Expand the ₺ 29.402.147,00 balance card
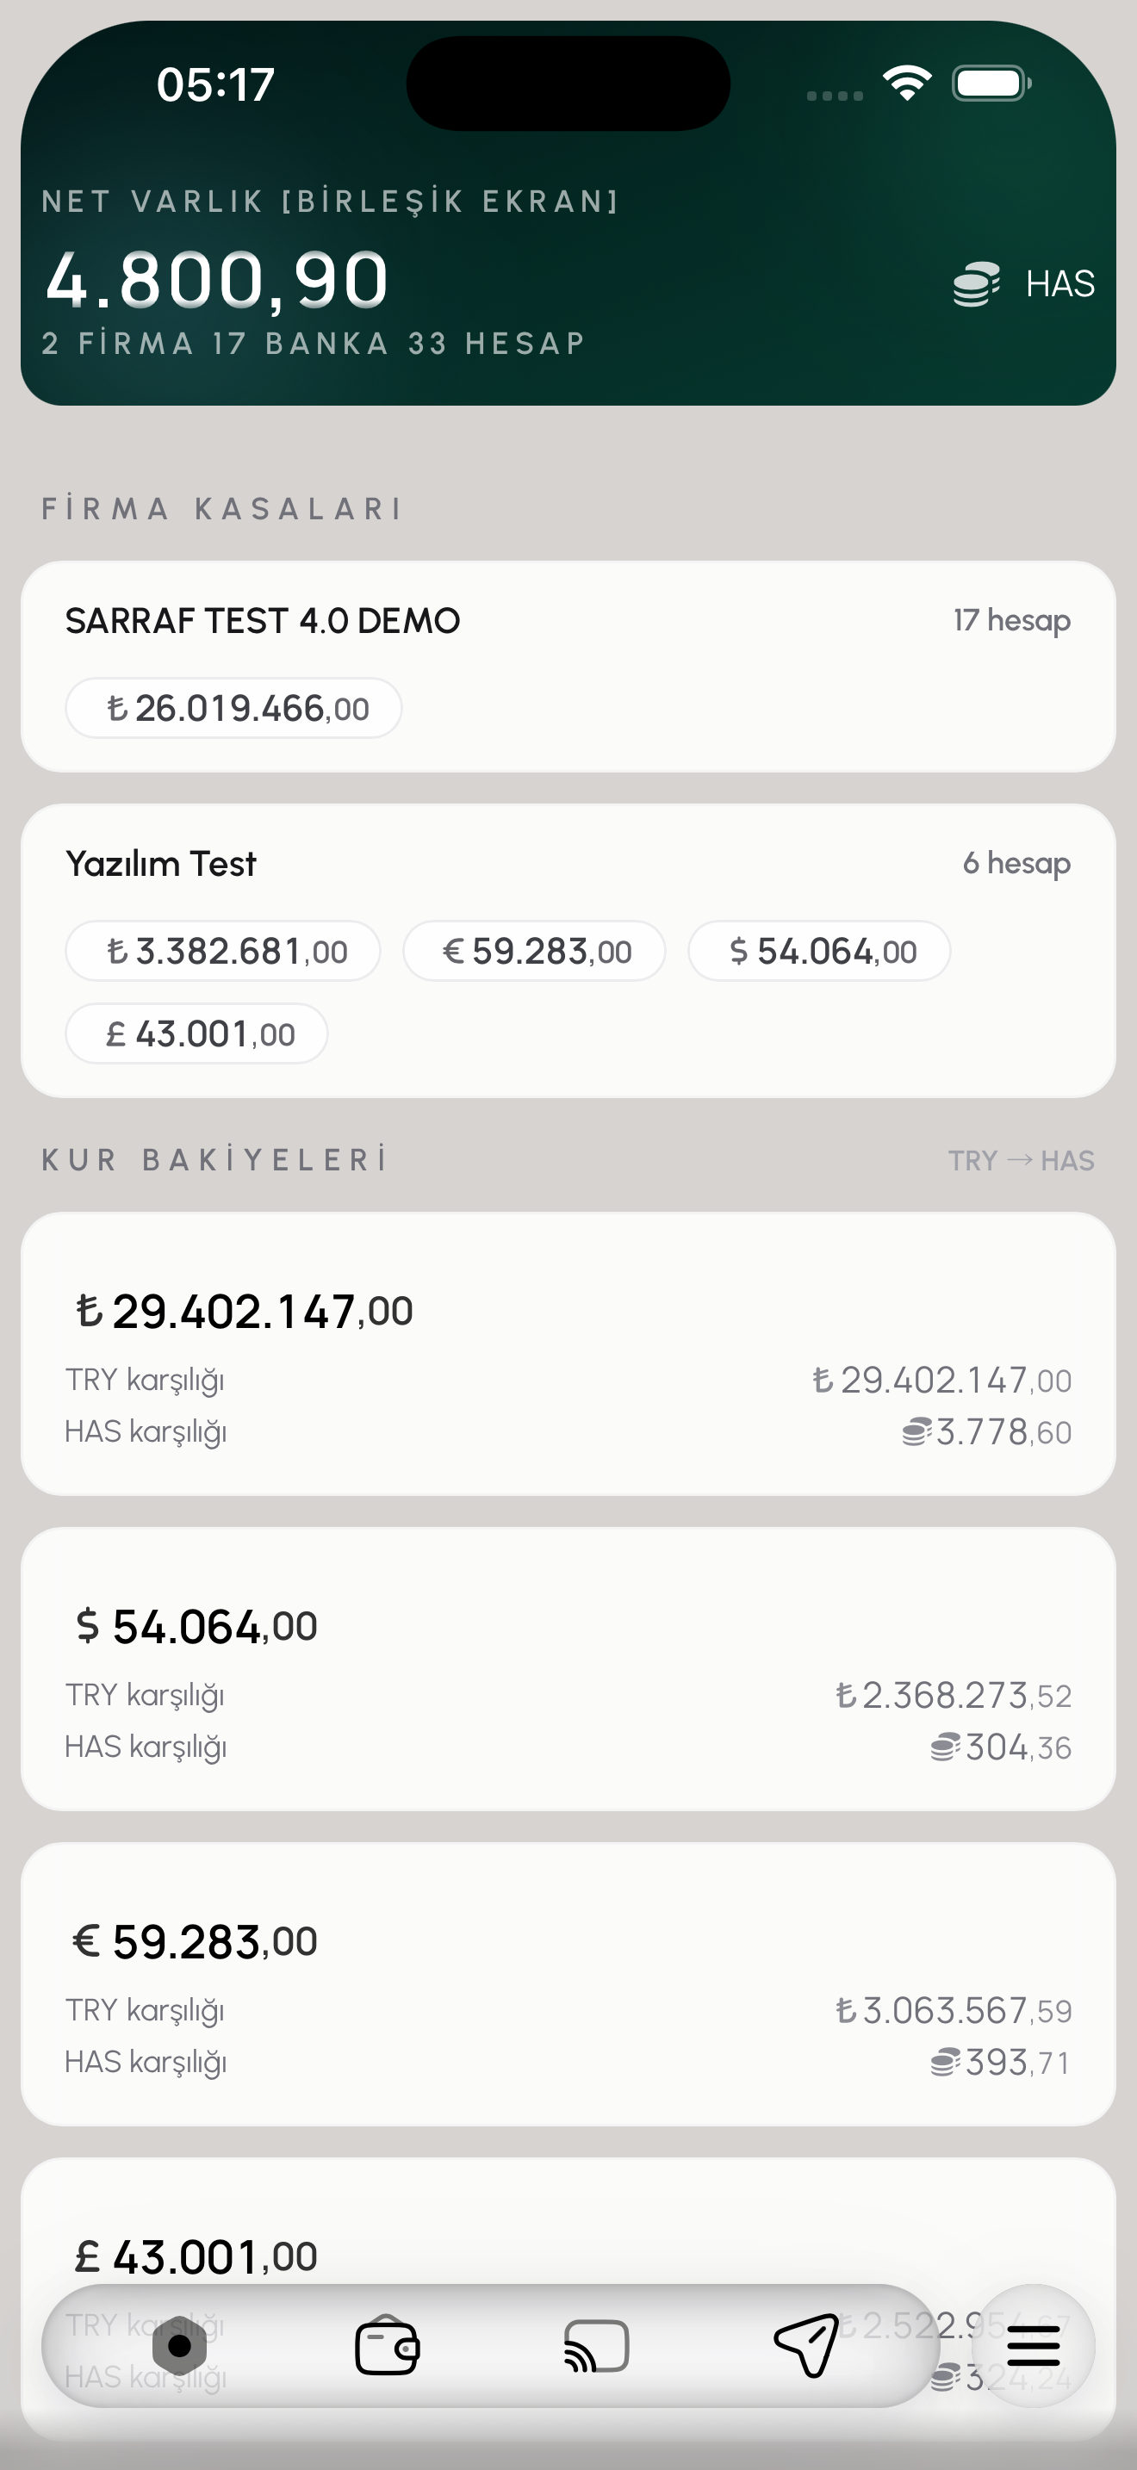This screenshot has width=1137, height=2470. (x=568, y=1353)
